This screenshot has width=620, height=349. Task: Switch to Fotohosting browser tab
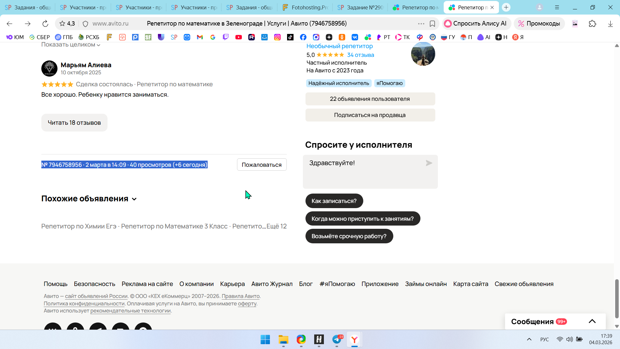tap(305, 7)
